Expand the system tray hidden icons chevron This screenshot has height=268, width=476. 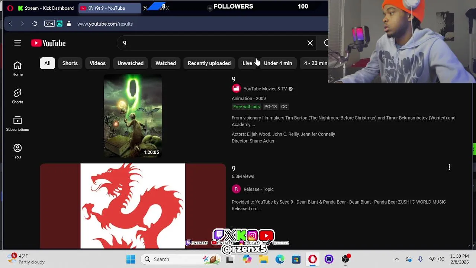pos(396,259)
